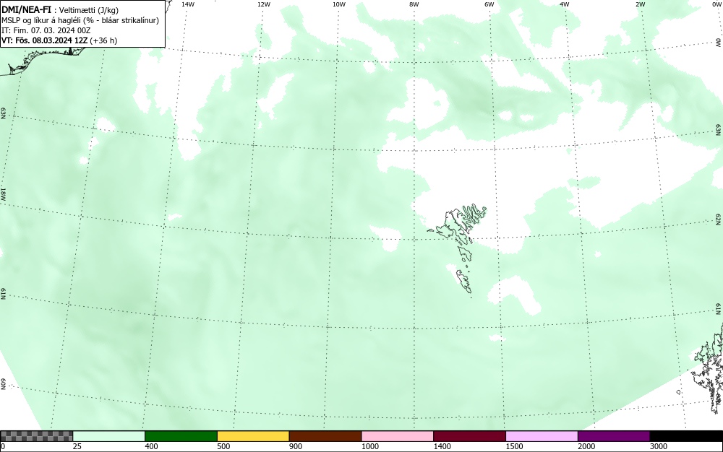
Task: Click the "63N" label on the left edge
Action: (x=3, y=113)
